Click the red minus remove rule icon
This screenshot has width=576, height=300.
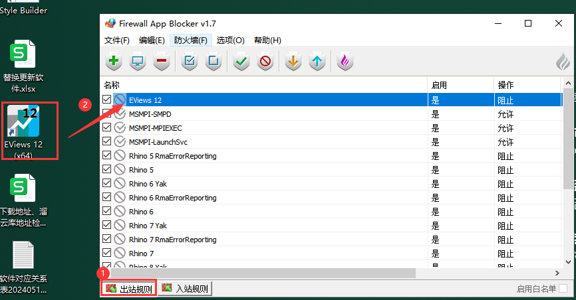pyautogui.click(x=160, y=62)
